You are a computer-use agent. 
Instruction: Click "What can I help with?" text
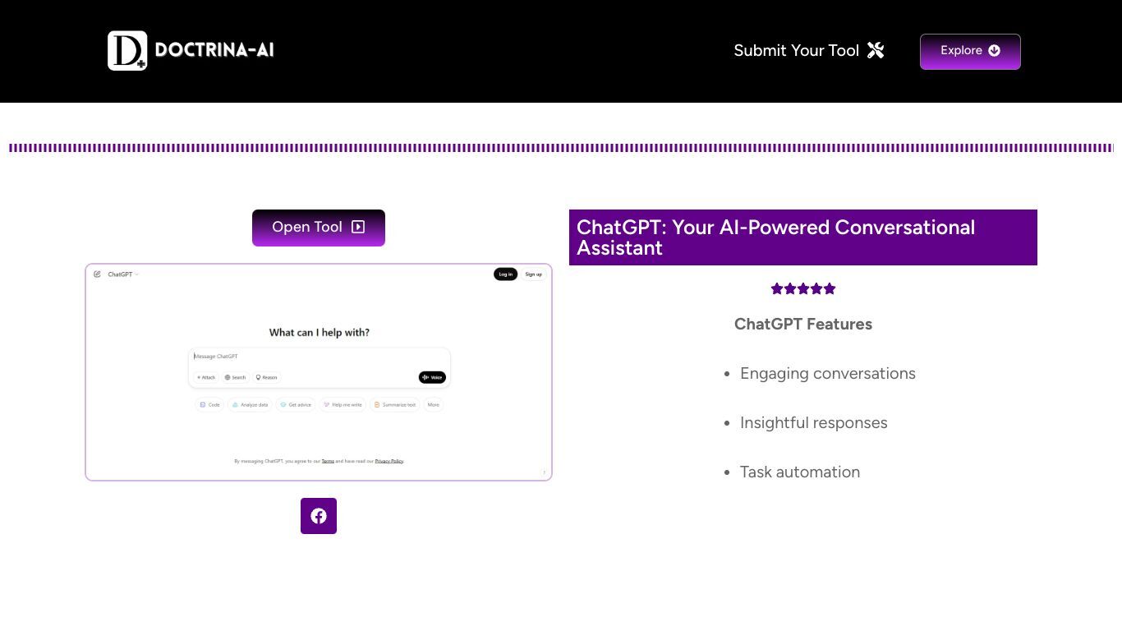(x=320, y=333)
